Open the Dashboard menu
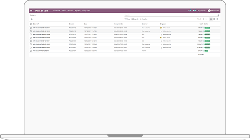Image resolution: width=250 pixels, height=140 pixels. click(x=57, y=11)
